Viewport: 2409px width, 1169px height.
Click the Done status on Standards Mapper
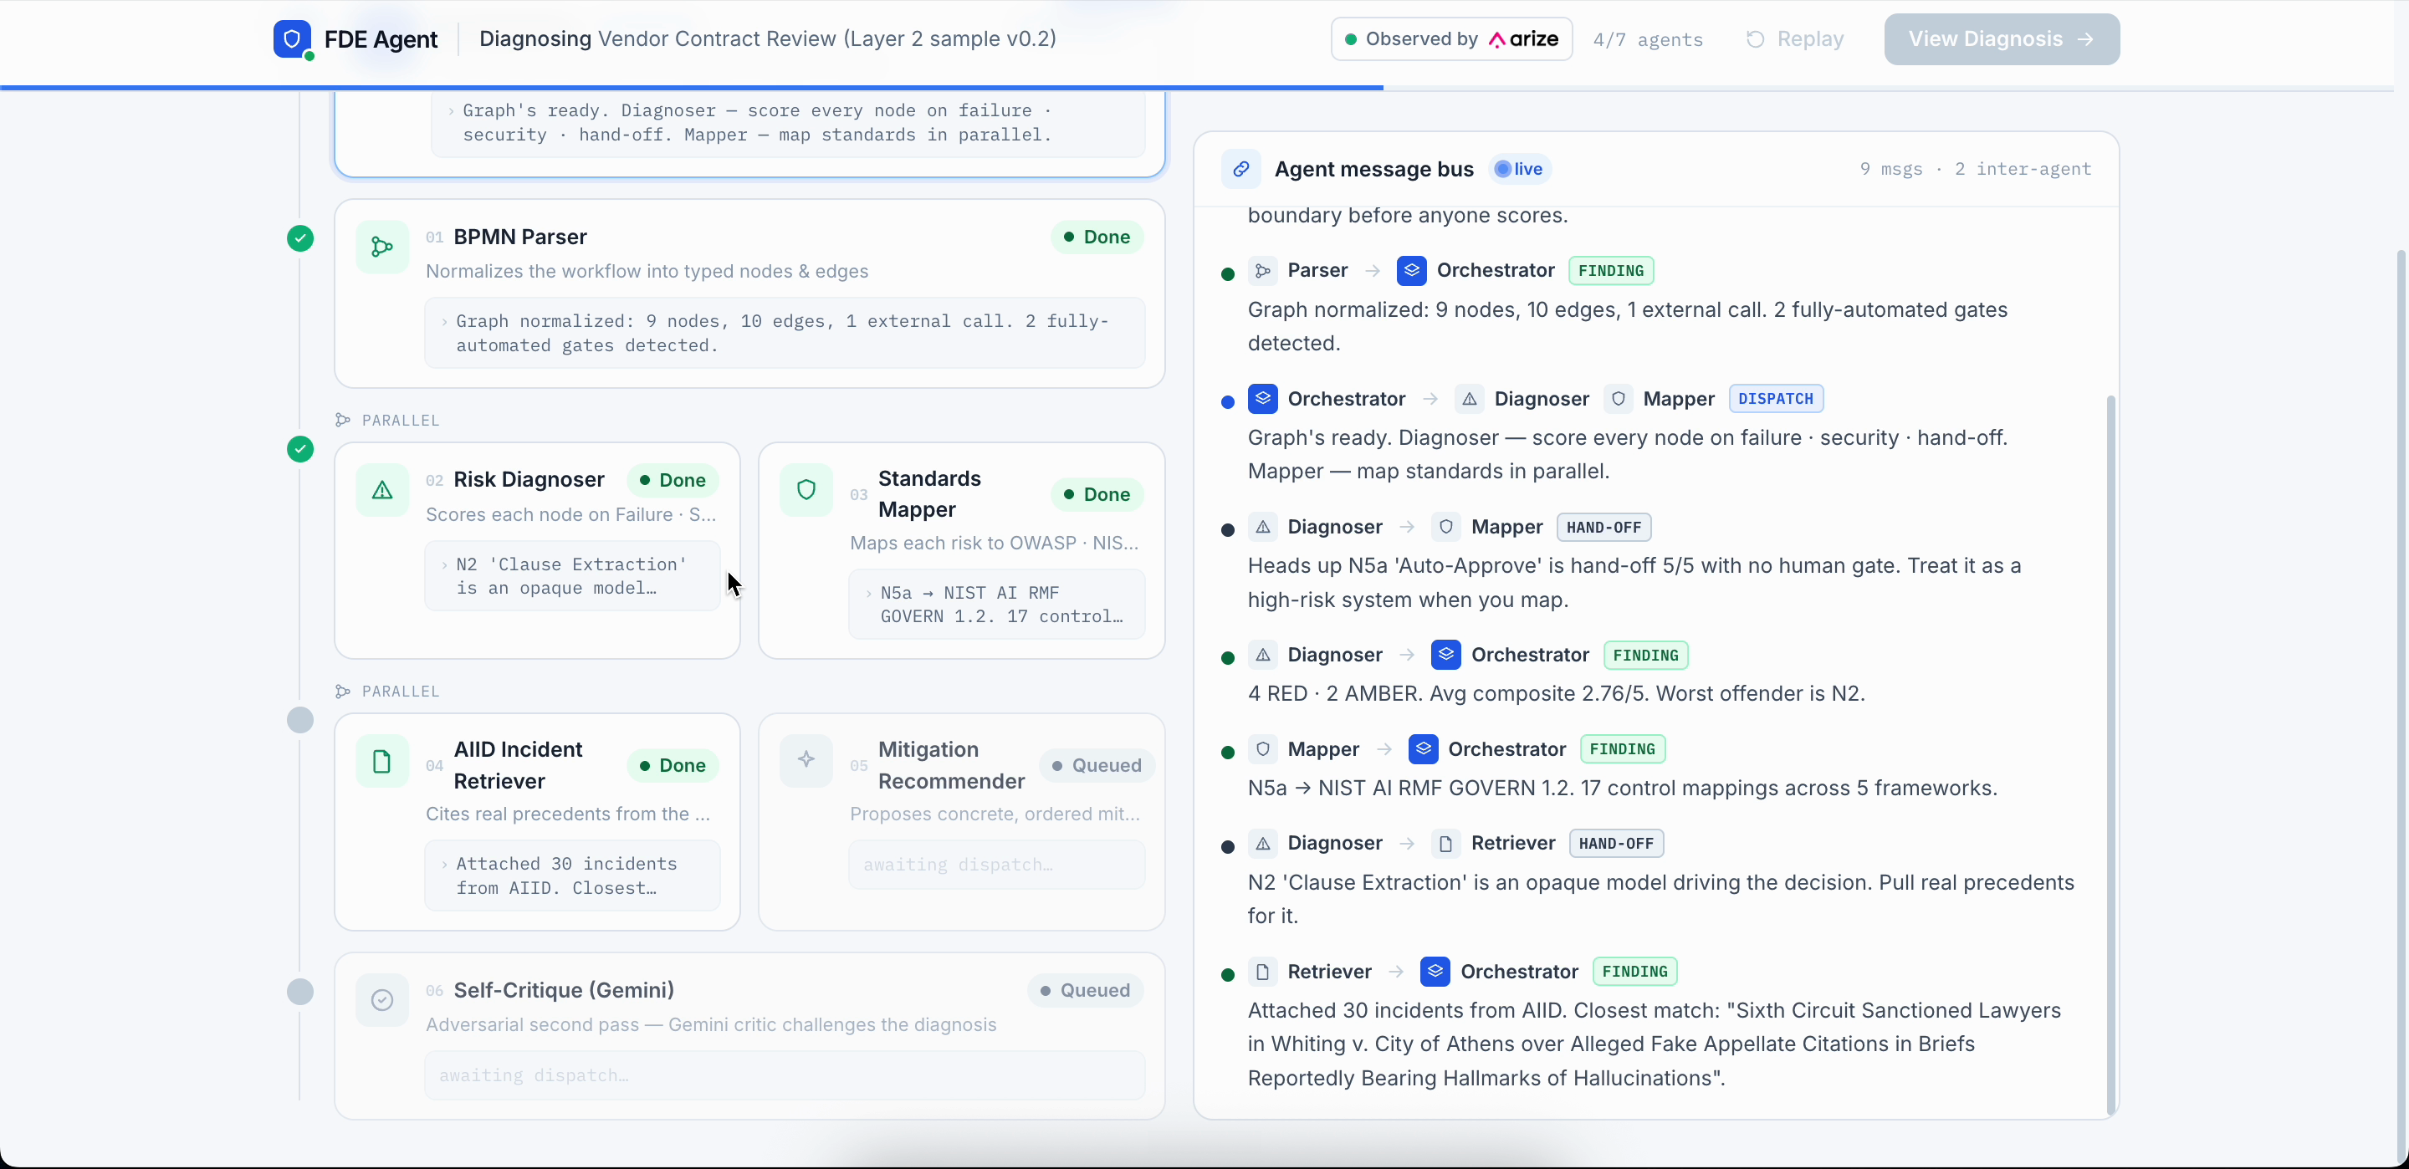(x=1097, y=495)
